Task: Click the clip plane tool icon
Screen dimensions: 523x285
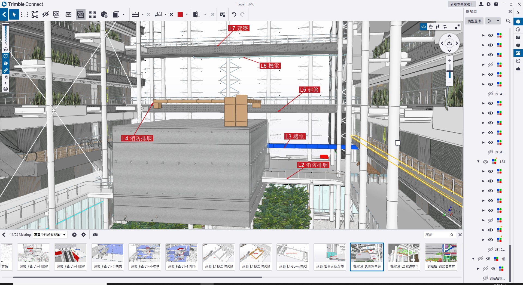Action: point(197,14)
